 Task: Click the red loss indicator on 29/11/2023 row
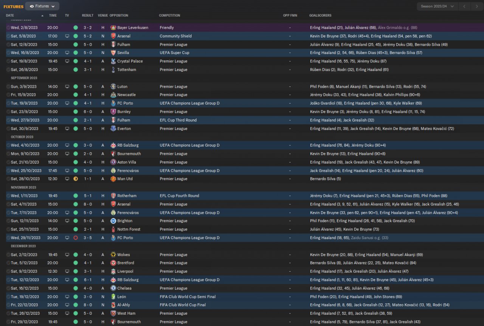[x=76, y=238]
